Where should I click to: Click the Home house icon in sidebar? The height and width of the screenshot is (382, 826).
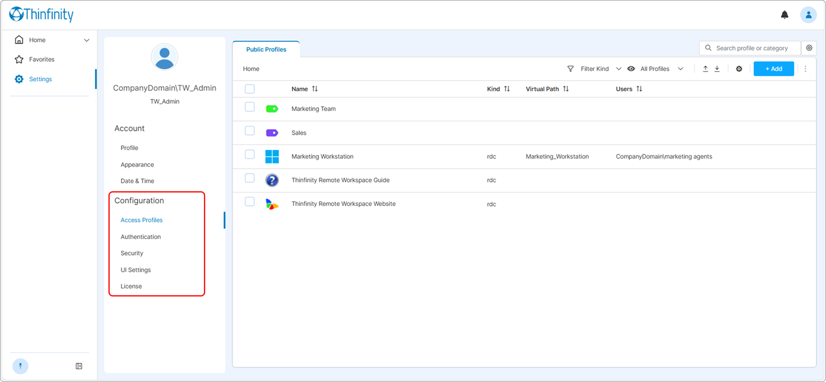pyautogui.click(x=19, y=40)
